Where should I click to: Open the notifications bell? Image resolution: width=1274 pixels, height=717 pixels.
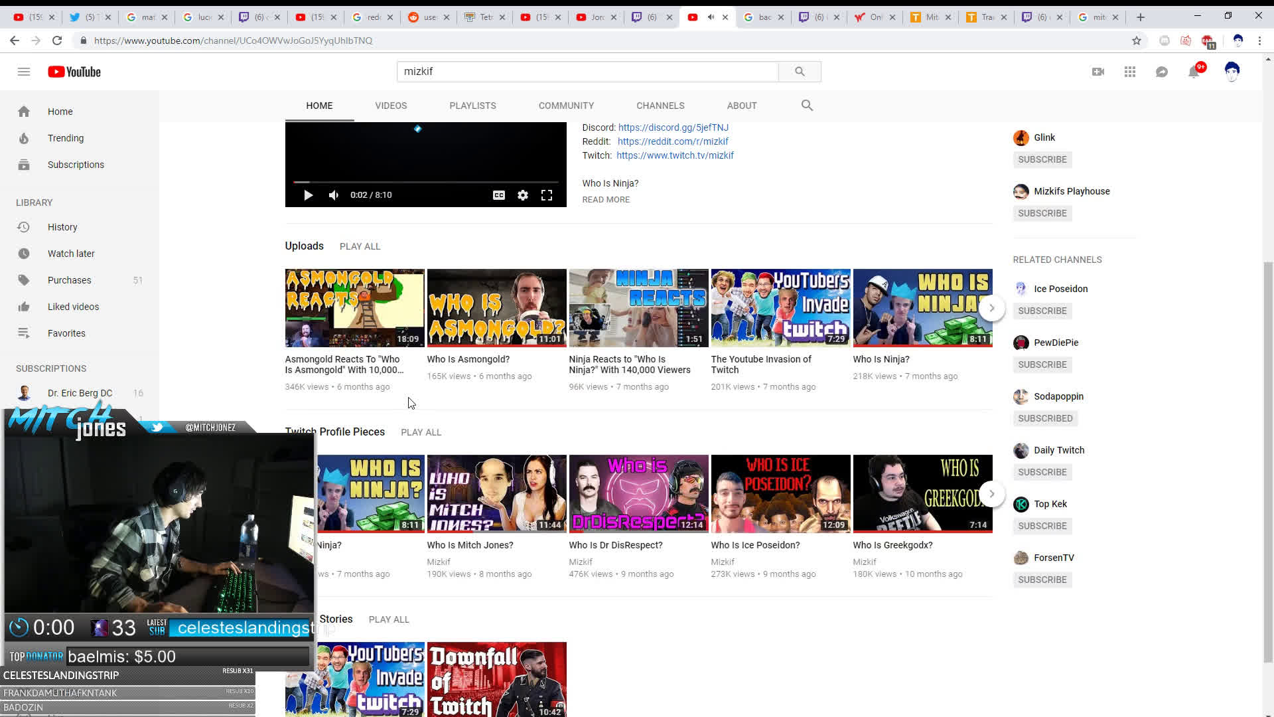coord(1194,72)
